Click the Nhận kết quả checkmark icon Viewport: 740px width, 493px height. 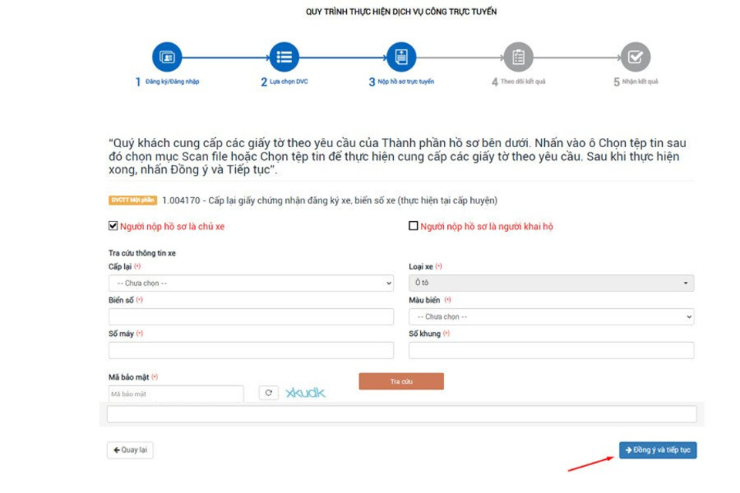point(635,57)
